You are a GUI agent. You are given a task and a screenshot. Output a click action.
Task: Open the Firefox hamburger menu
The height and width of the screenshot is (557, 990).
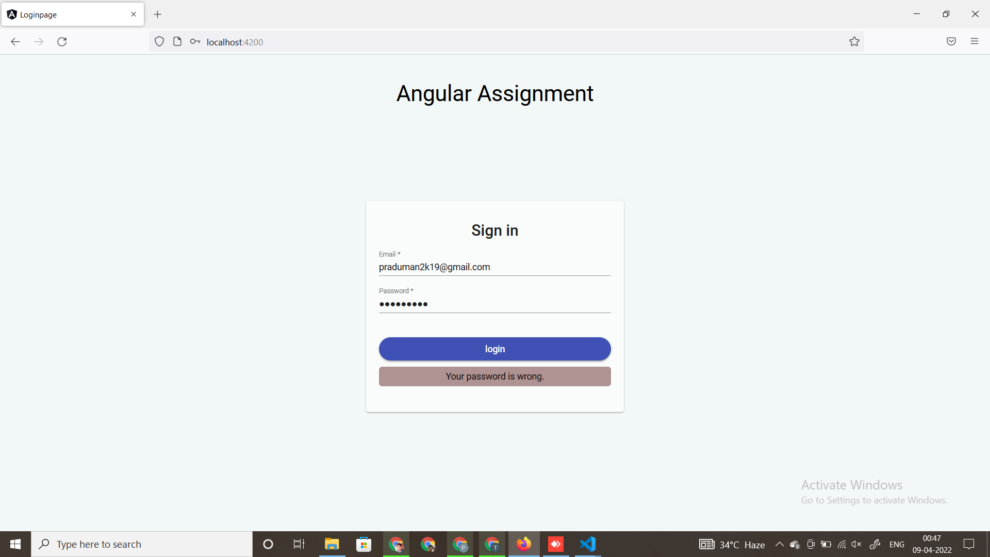tap(975, 42)
